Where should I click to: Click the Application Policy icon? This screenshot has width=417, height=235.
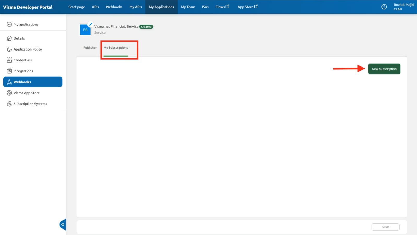pos(9,49)
